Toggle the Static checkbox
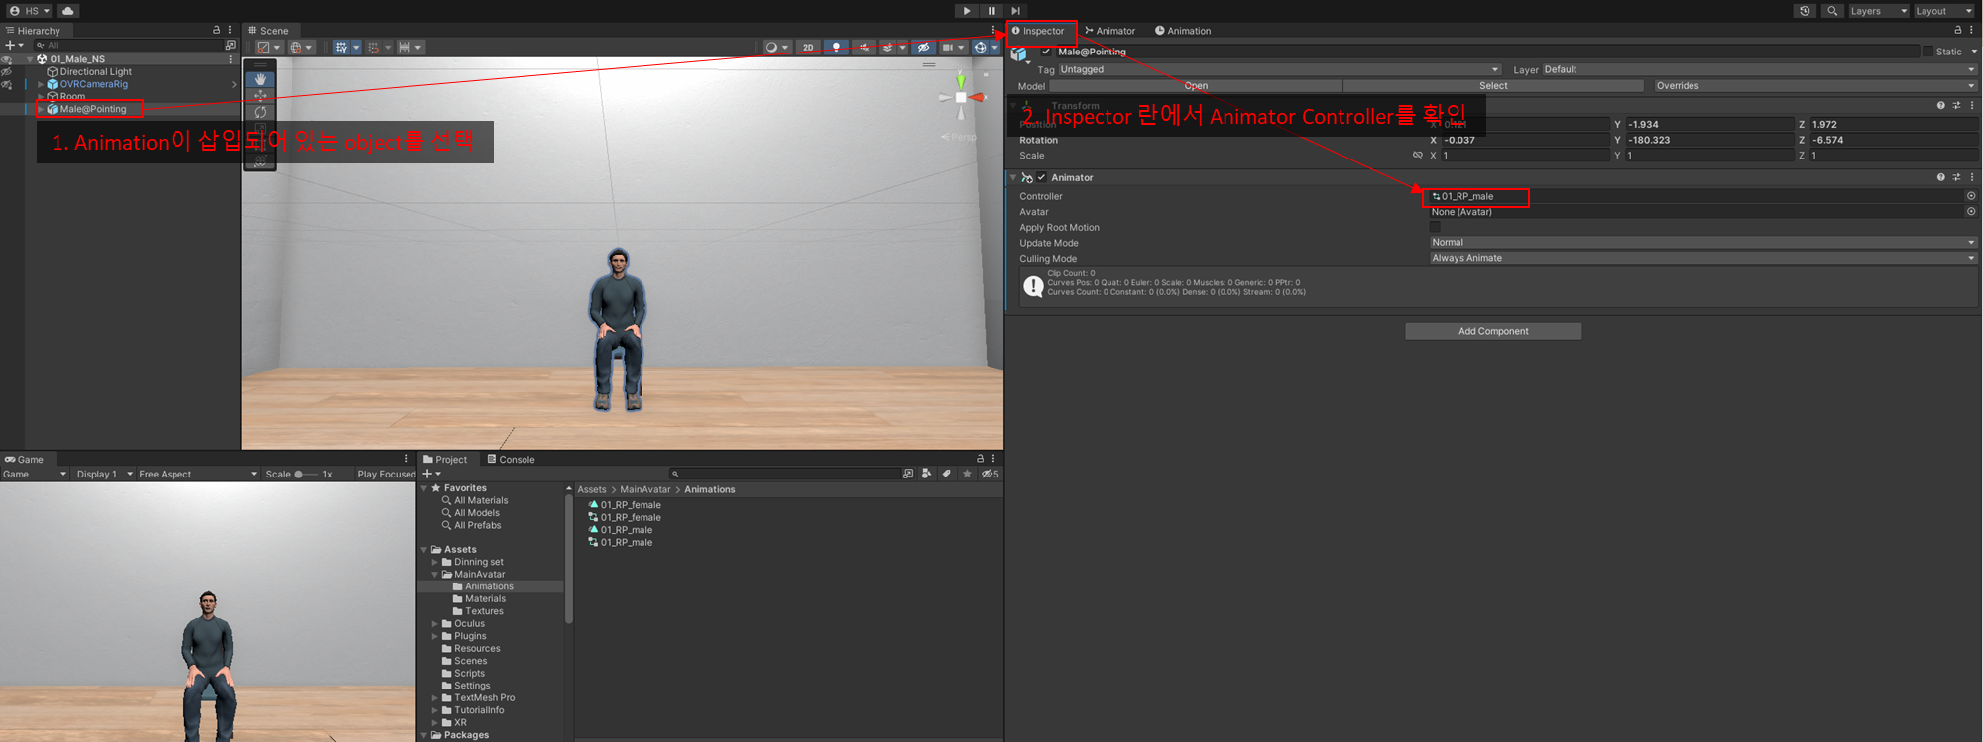 1927,52
